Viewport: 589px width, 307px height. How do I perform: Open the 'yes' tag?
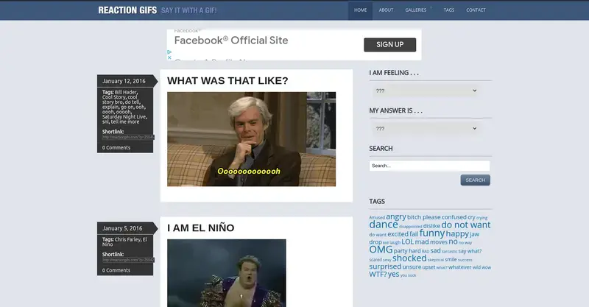pyautogui.click(x=394, y=275)
